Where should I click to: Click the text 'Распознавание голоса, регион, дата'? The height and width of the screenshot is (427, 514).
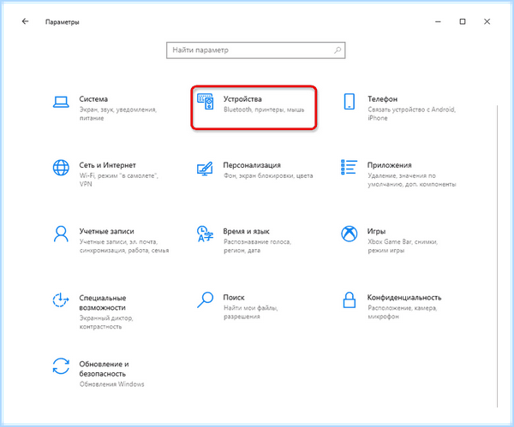257,246
